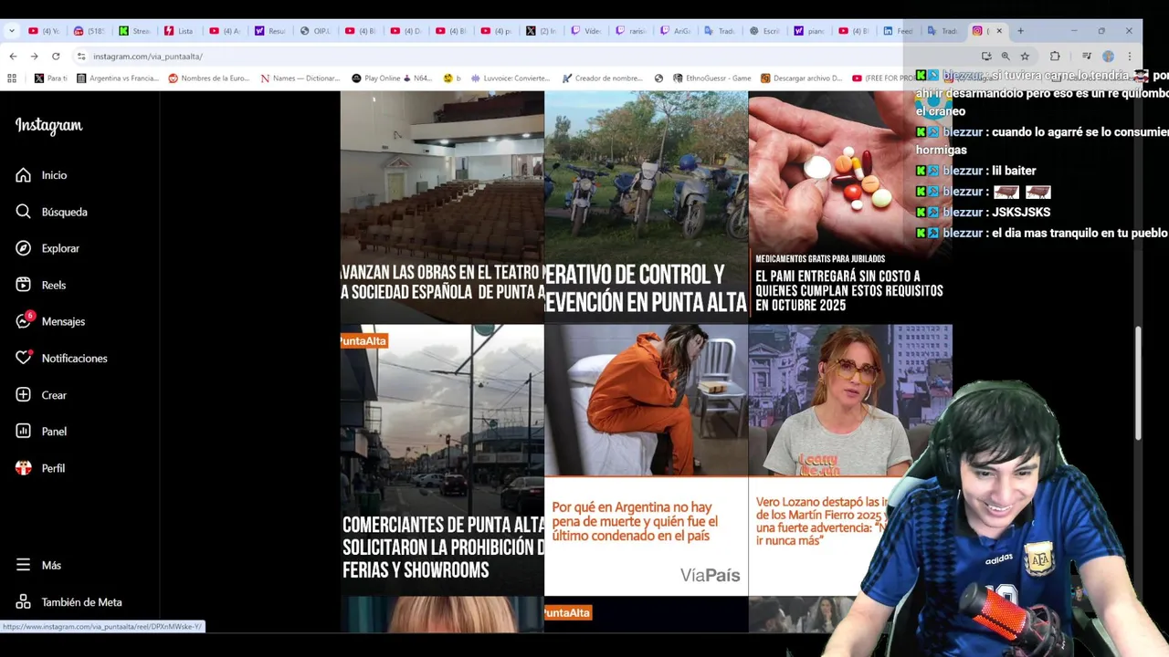Image resolution: width=1169 pixels, height=657 pixels.
Task: Open 'Play Online N64' bookmark
Action: coord(392,78)
